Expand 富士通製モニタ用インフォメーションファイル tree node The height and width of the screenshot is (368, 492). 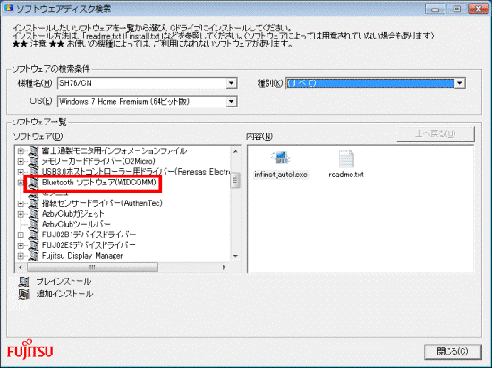21,151
